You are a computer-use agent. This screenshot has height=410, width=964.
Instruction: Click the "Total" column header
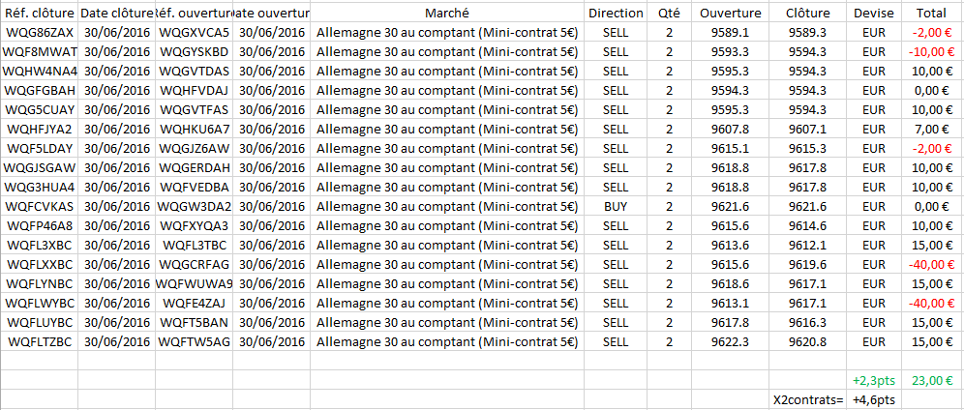(931, 13)
